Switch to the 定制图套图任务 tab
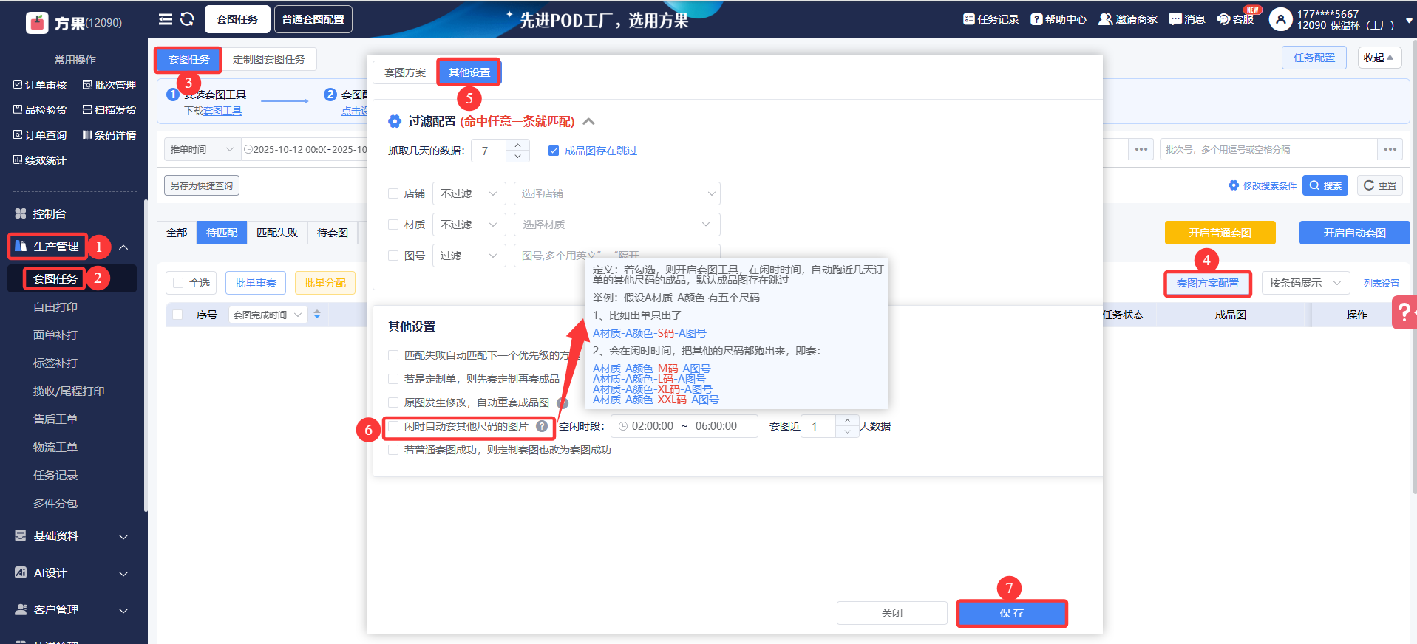This screenshot has height=644, width=1417. (269, 59)
